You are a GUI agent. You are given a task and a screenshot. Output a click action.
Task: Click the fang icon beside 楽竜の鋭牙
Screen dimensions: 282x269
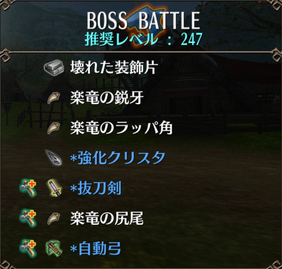click(x=54, y=98)
